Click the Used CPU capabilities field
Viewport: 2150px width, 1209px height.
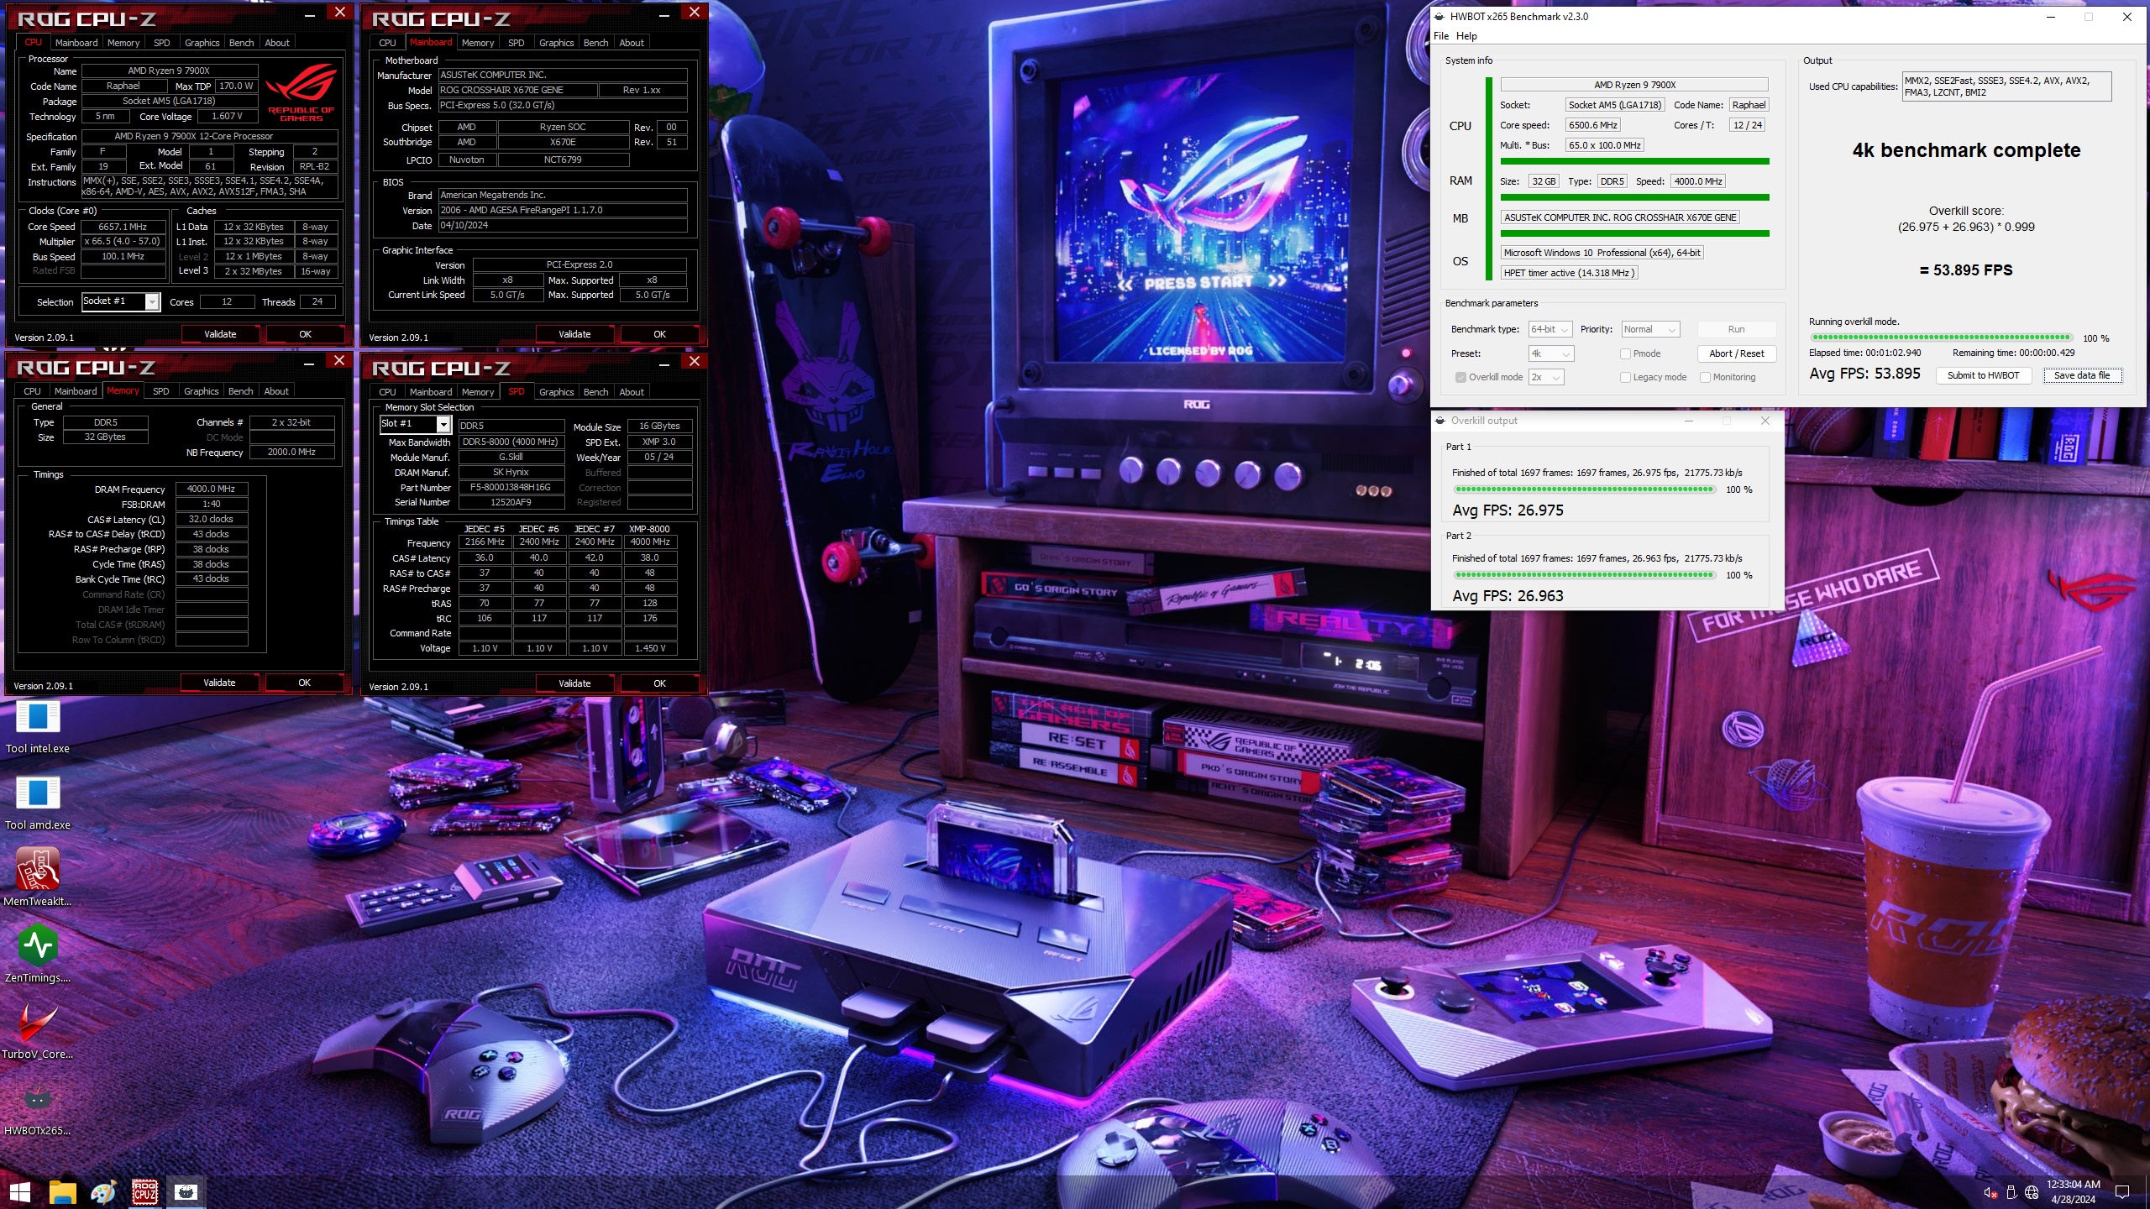point(2006,86)
